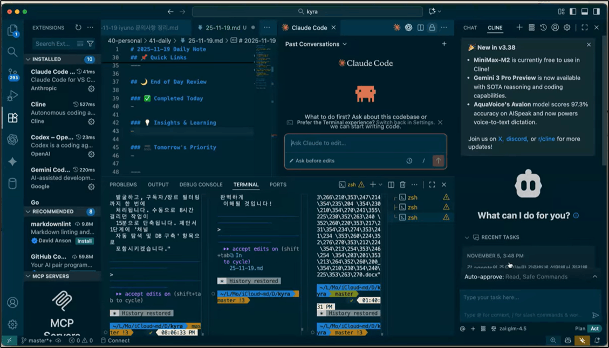Open settings gear for Cline extension
Viewport: 609px width, 348px height.
[x=91, y=121]
